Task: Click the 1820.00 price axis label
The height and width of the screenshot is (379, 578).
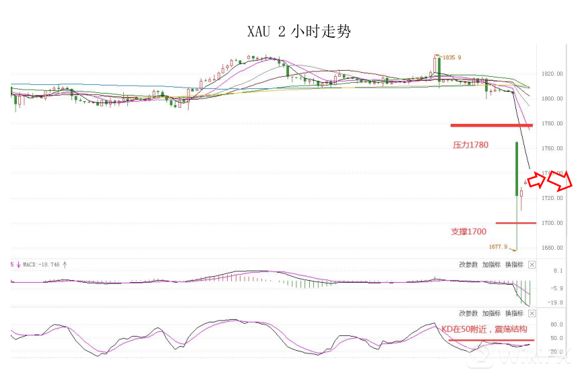Action: 552,73
